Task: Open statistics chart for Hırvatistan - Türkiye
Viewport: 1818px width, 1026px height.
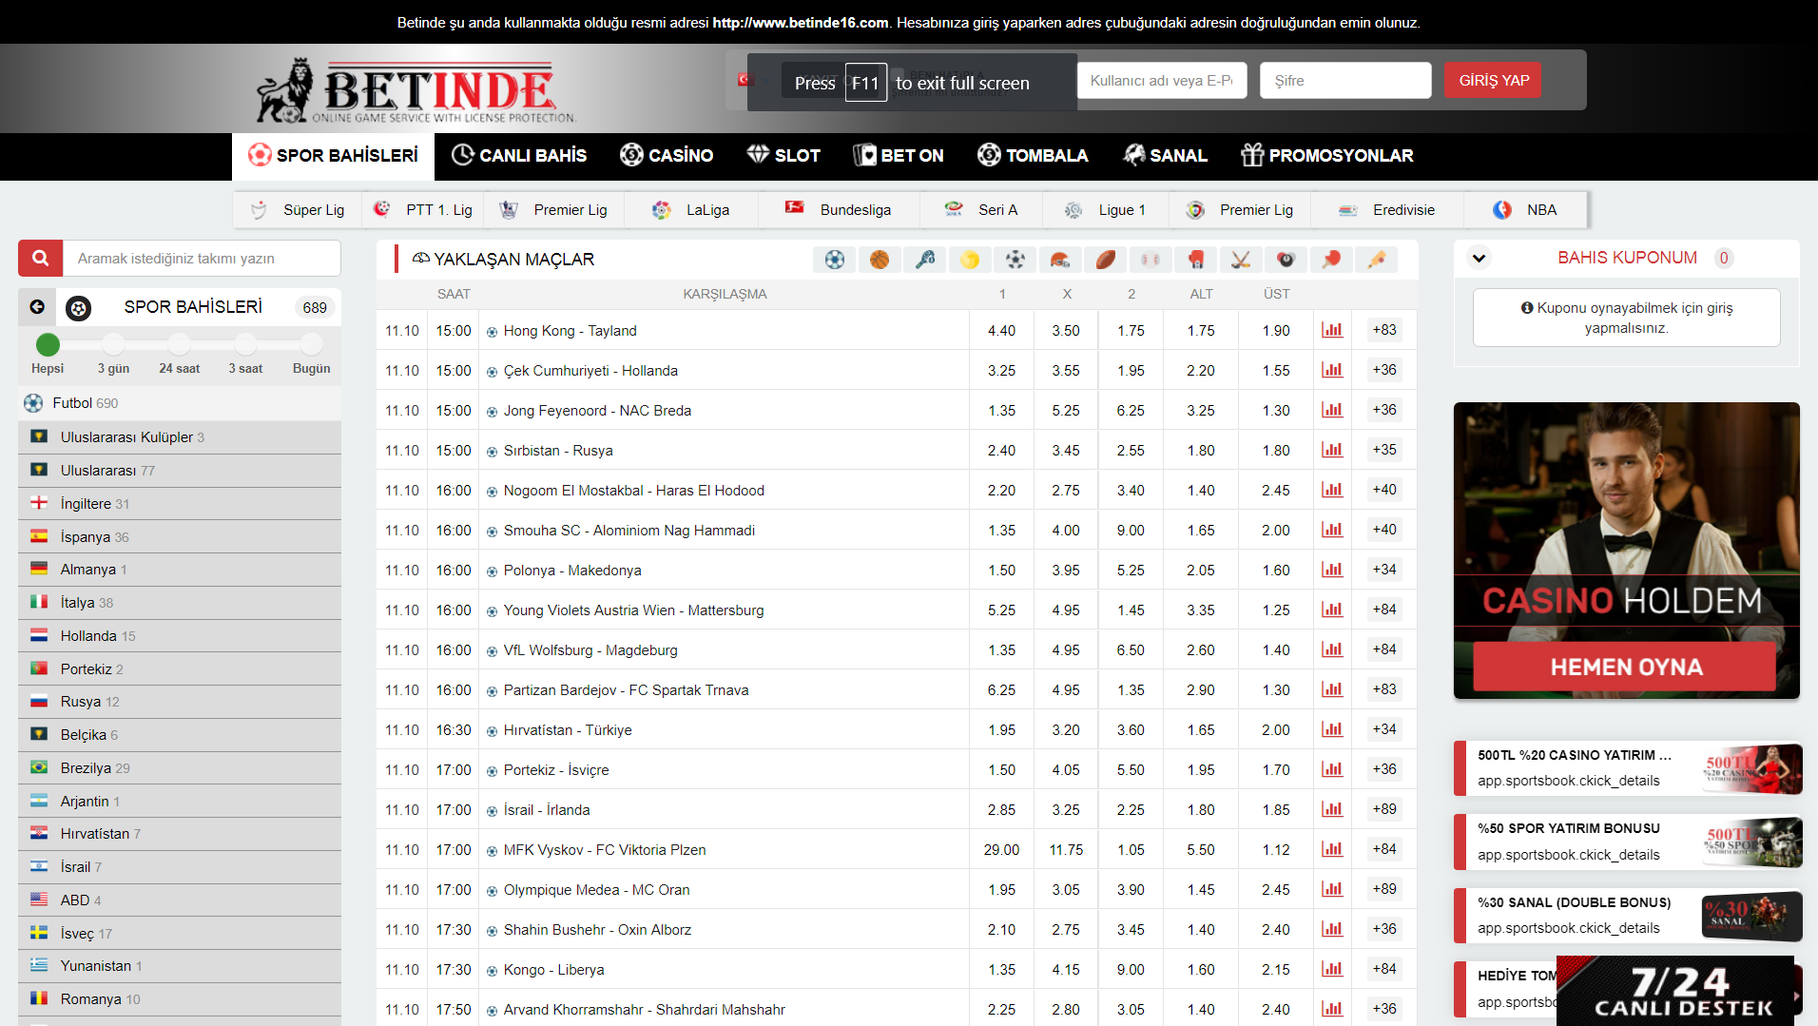Action: pyautogui.click(x=1332, y=729)
